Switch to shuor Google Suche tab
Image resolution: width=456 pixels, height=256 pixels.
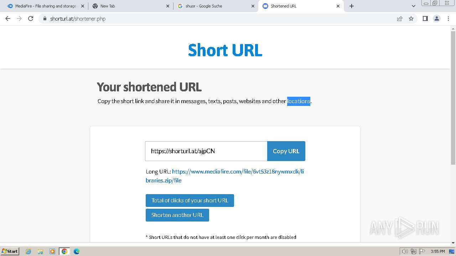pyautogui.click(x=216, y=6)
